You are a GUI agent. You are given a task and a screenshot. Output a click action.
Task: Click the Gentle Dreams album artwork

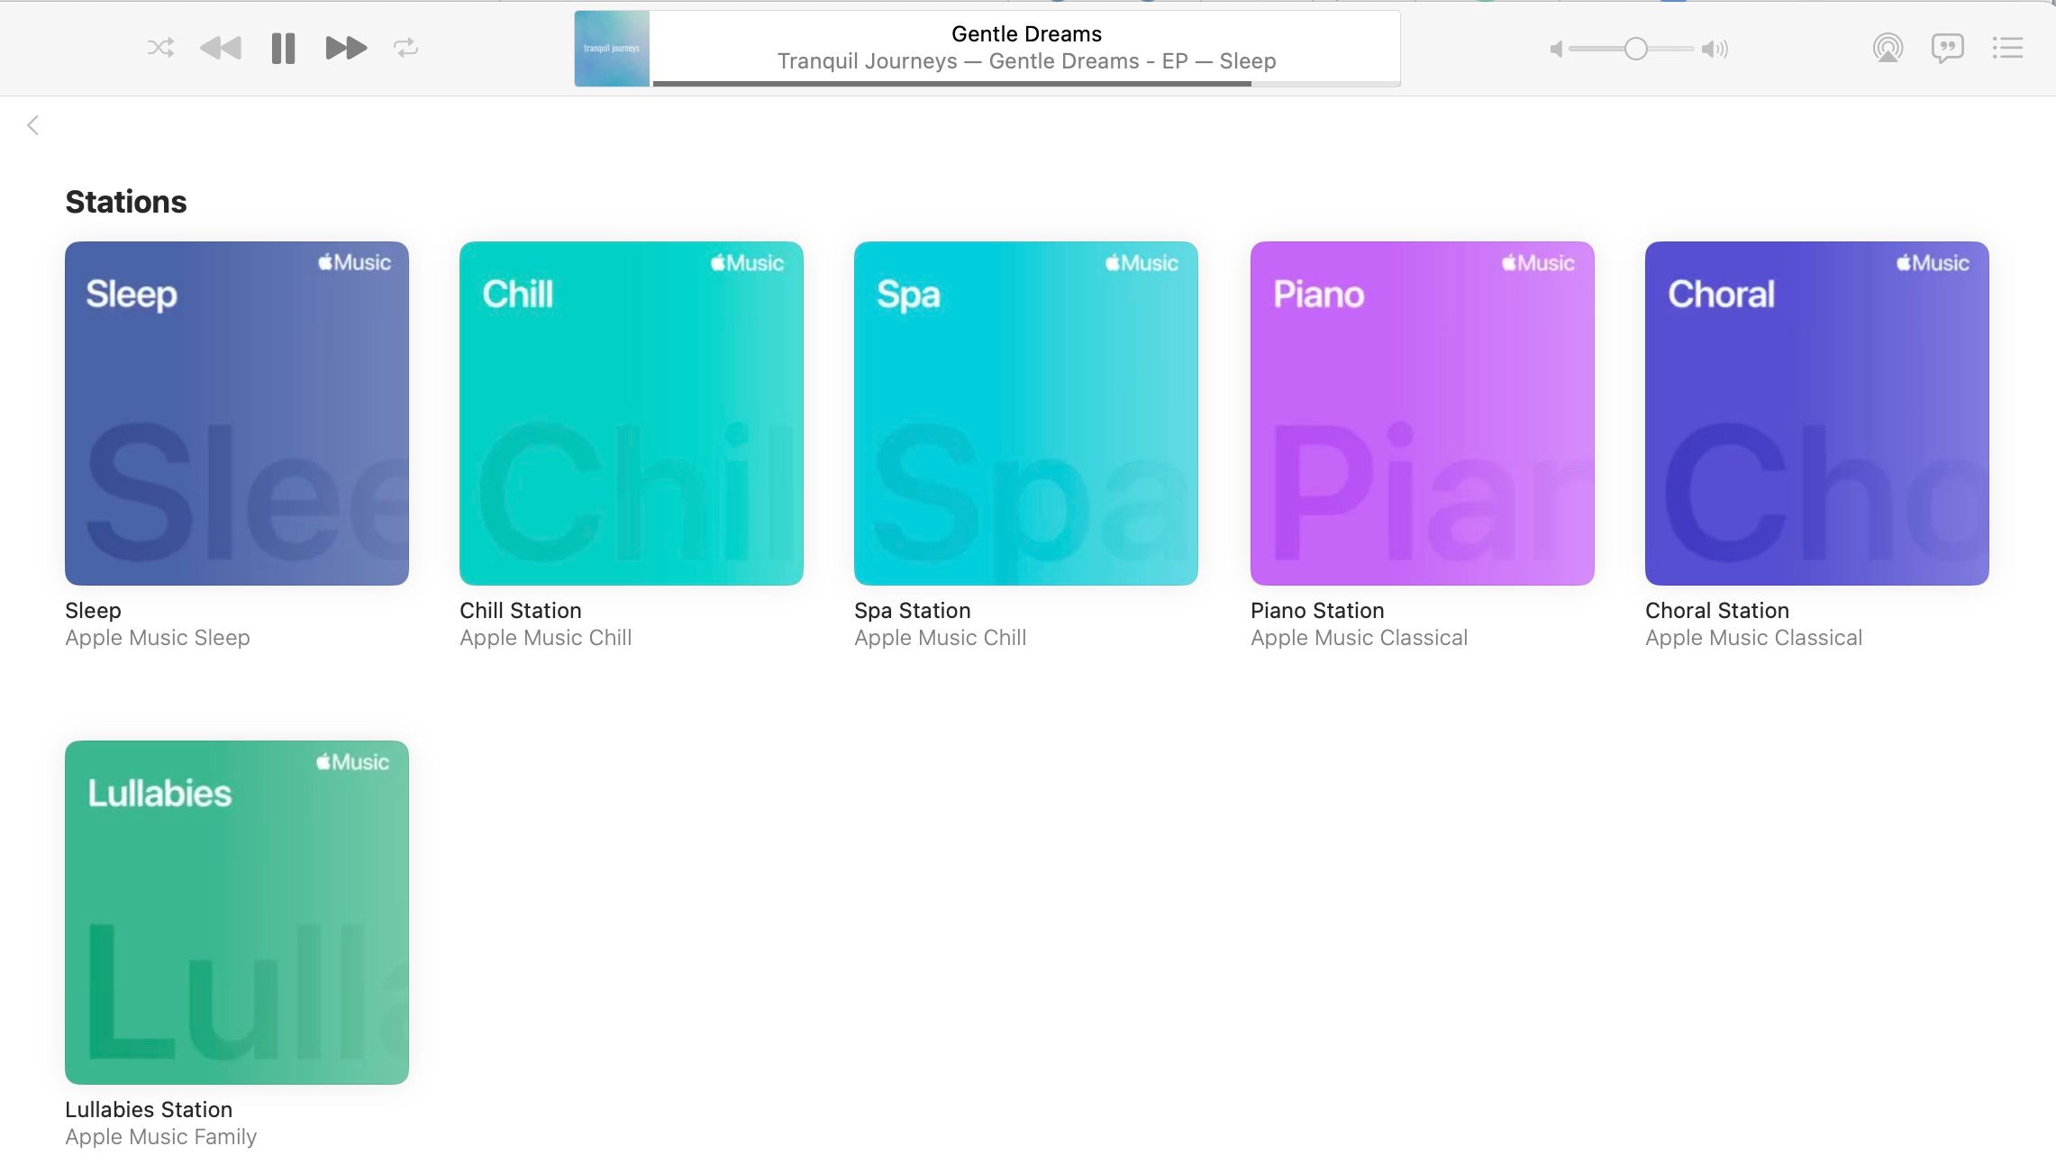611,49
